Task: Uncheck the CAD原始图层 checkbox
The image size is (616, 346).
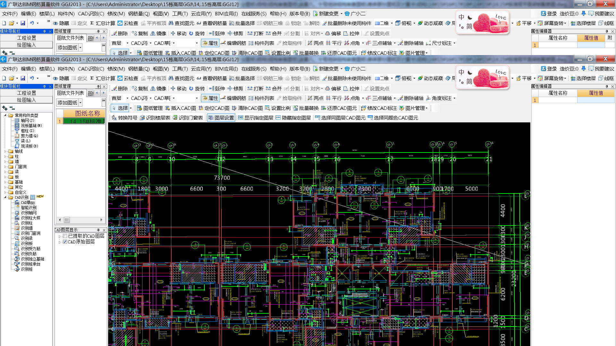Action: [x=65, y=242]
